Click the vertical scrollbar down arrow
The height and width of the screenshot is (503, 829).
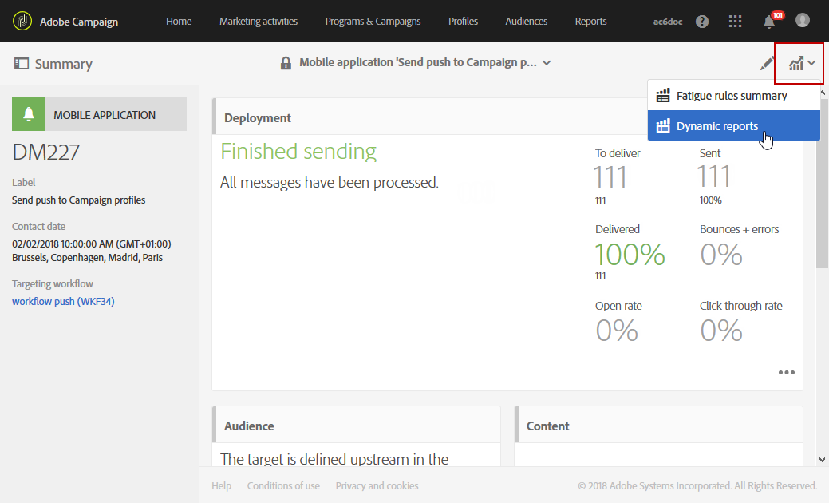click(x=822, y=460)
